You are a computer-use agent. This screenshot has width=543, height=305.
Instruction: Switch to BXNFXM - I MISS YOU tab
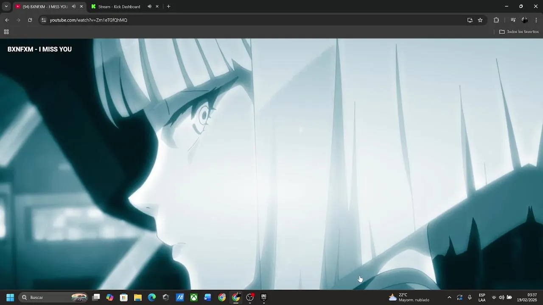(45, 6)
